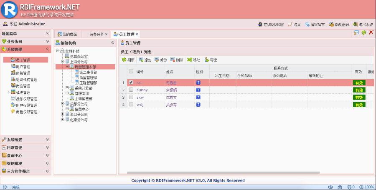
Task: Open 模块管理 in the navigation menu
Action: click(20, 92)
